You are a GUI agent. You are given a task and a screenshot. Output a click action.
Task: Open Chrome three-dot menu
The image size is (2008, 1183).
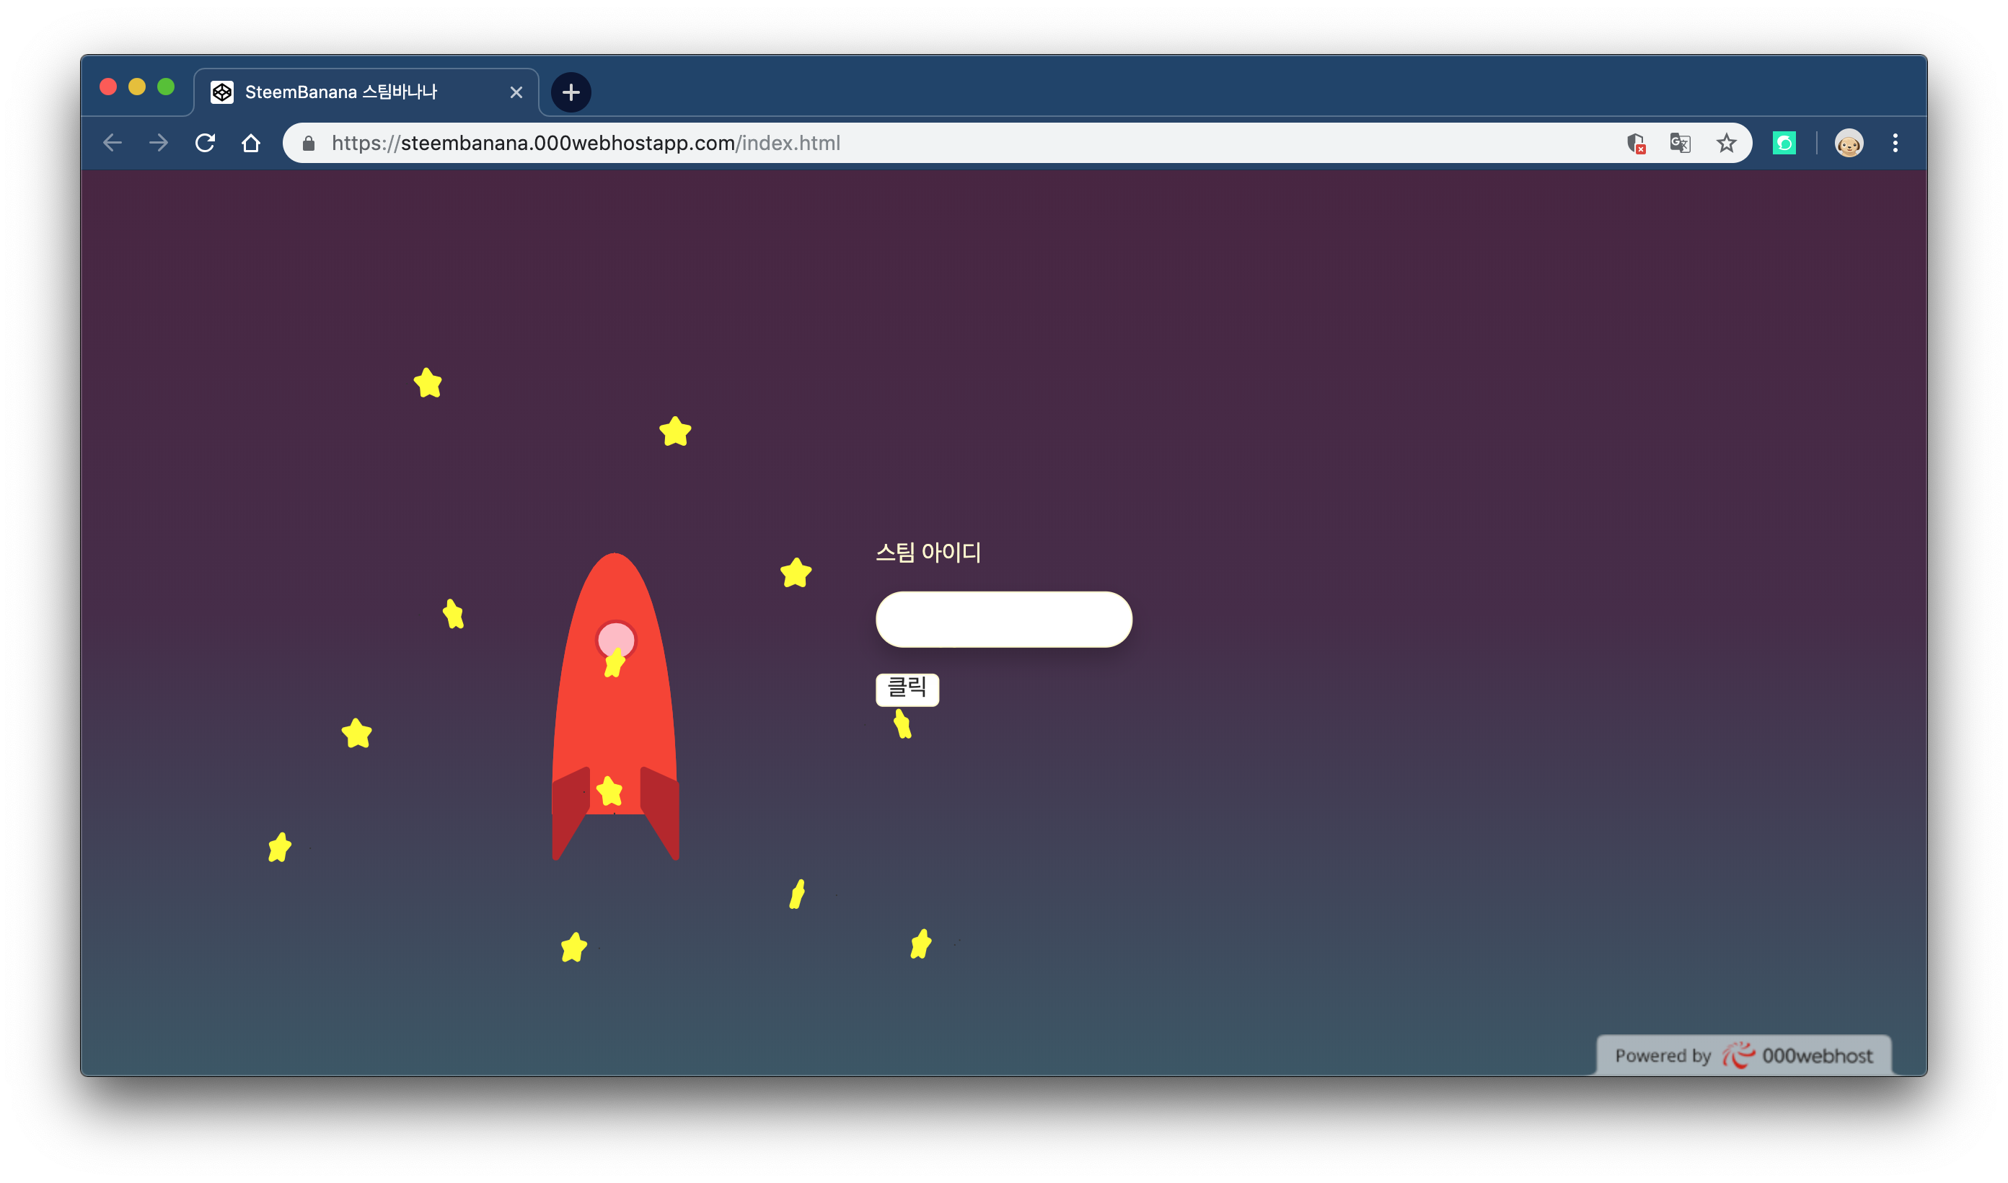(1895, 144)
